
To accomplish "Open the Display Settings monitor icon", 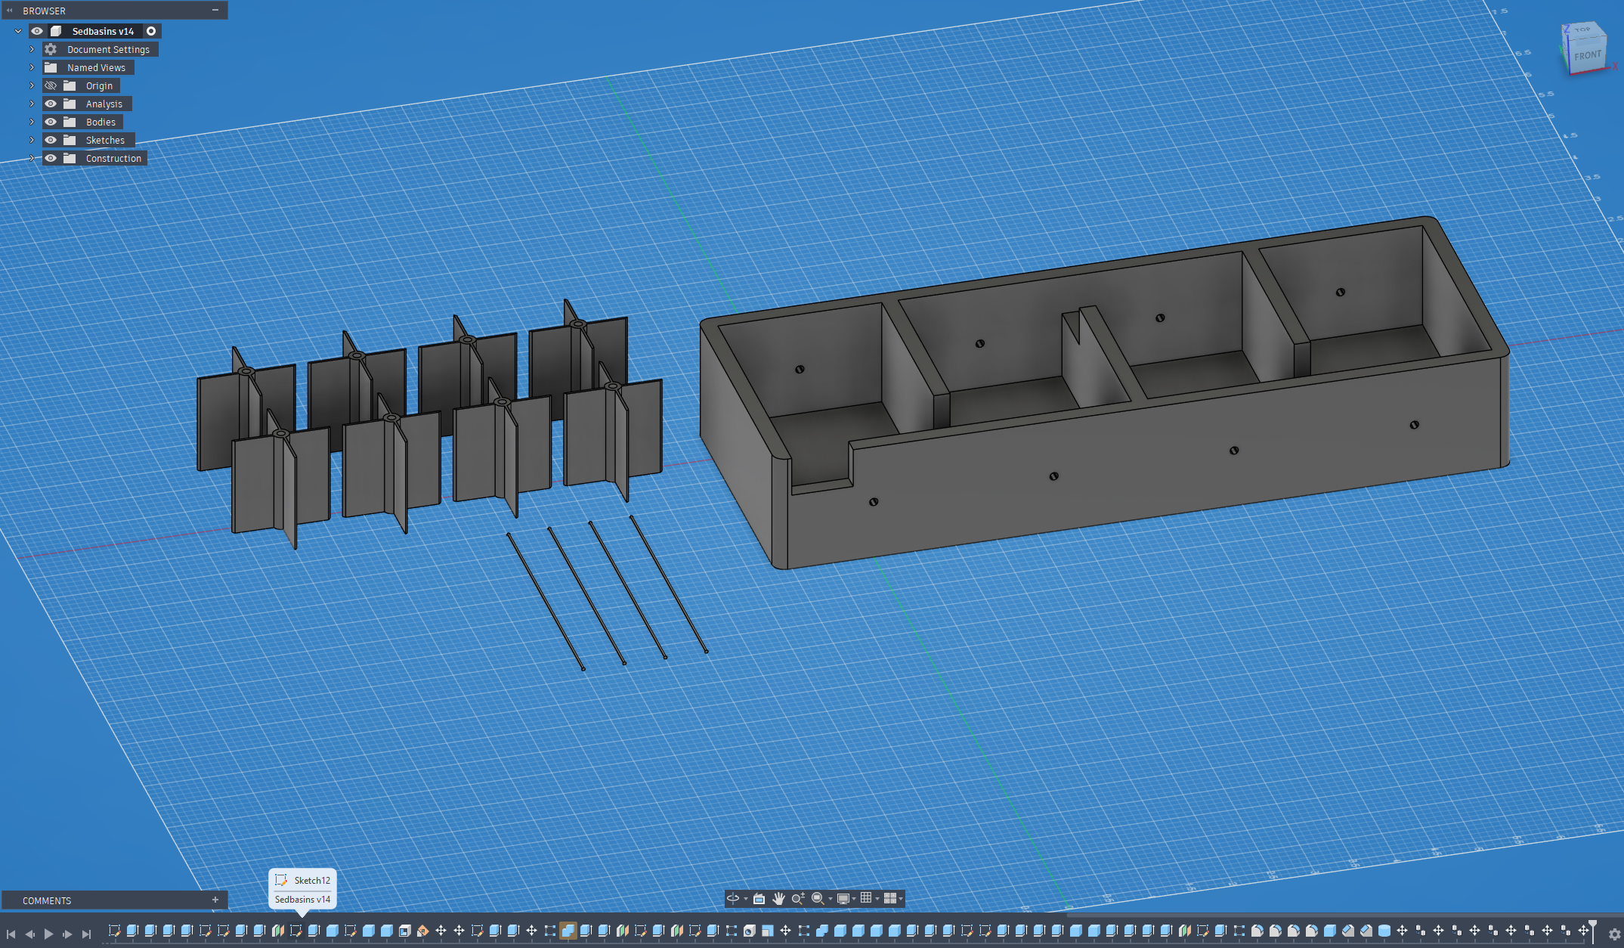I will [843, 898].
